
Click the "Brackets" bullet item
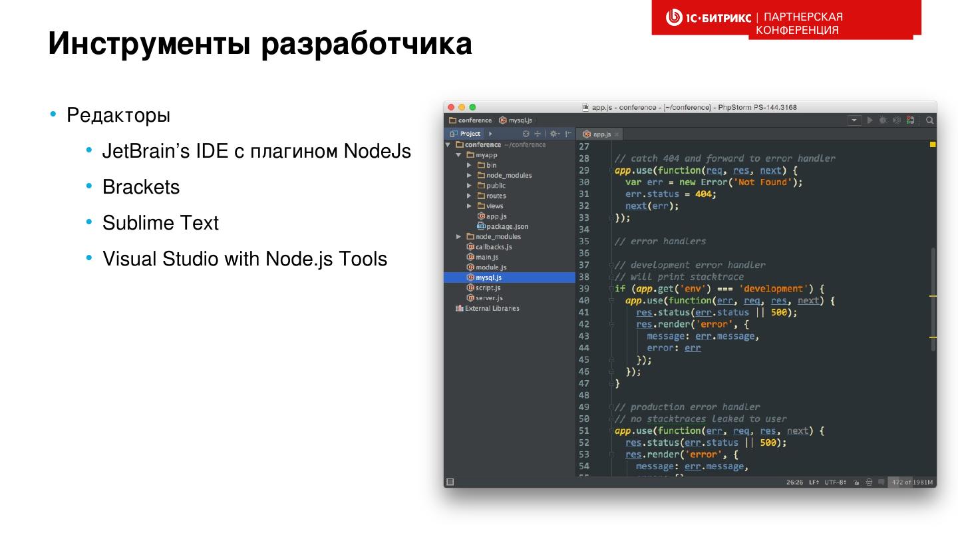coord(141,187)
